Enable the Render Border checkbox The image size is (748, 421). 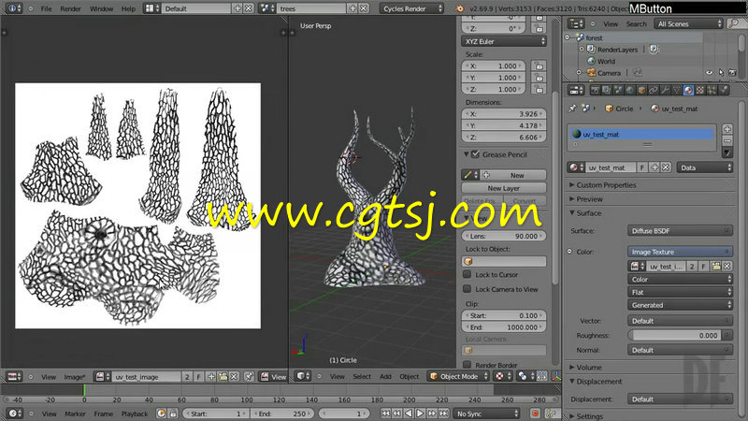pyautogui.click(x=467, y=365)
